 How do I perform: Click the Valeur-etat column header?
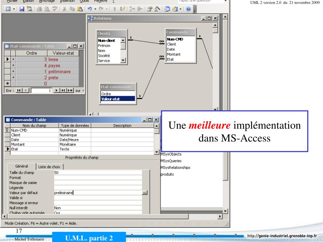pyautogui.click(x=63, y=53)
